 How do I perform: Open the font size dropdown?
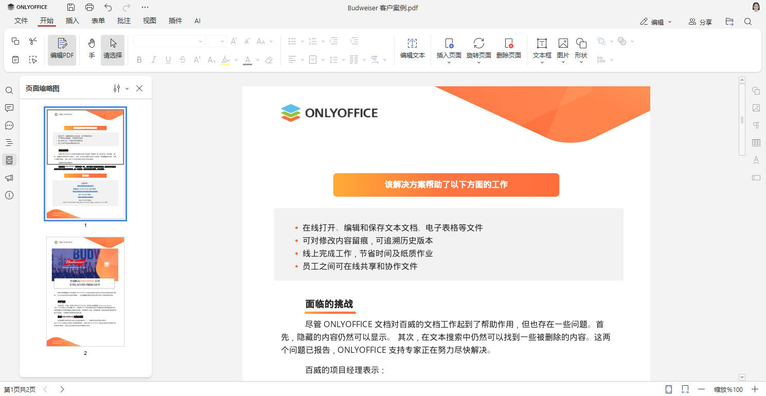click(223, 41)
